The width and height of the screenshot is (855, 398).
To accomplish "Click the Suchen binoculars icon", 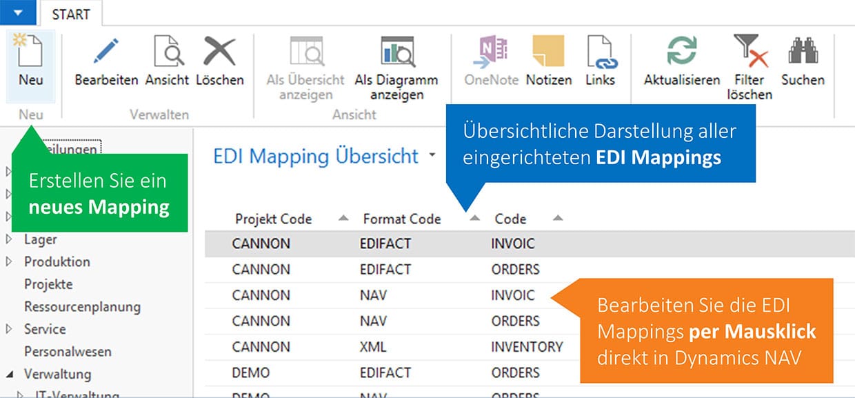I will 803,52.
